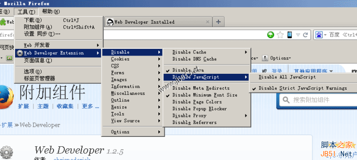Viewport: 357px width, 160px height.
Task: Select the Disable menu item
Action: [x=132, y=52]
